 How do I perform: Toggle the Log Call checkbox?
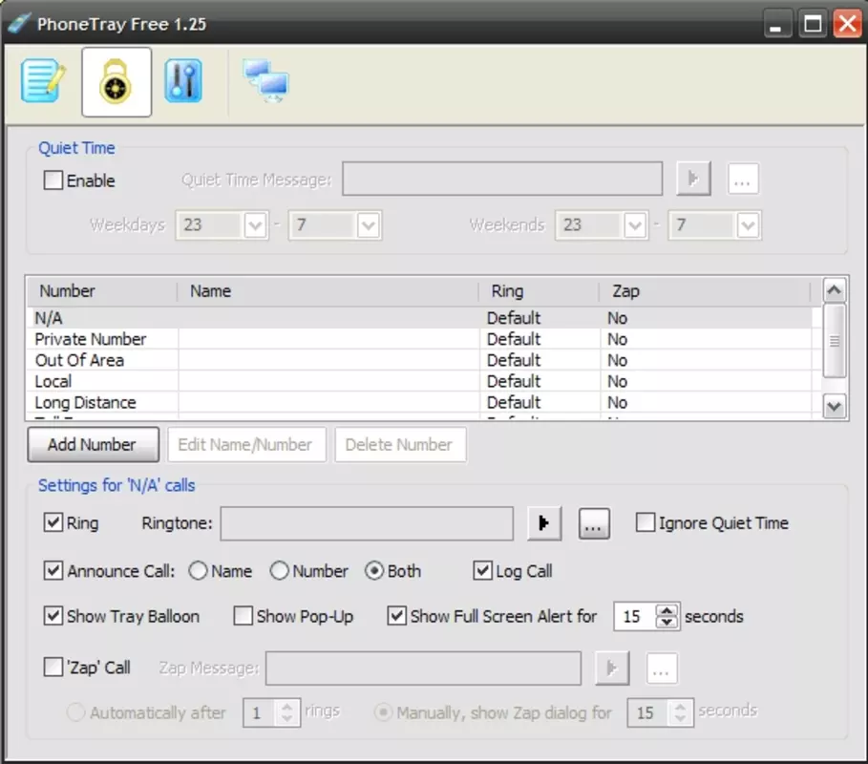[x=483, y=571]
